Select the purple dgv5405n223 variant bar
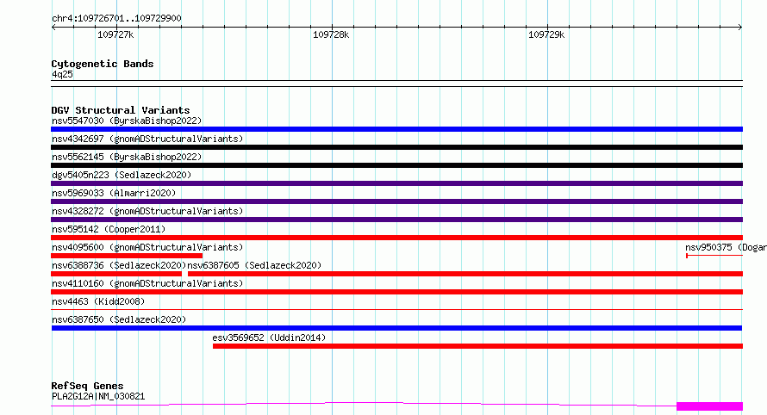This screenshot has width=767, height=415. 396,183
